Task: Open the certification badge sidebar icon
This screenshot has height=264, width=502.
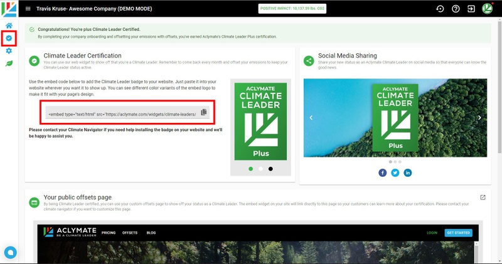Action: (9, 38)
